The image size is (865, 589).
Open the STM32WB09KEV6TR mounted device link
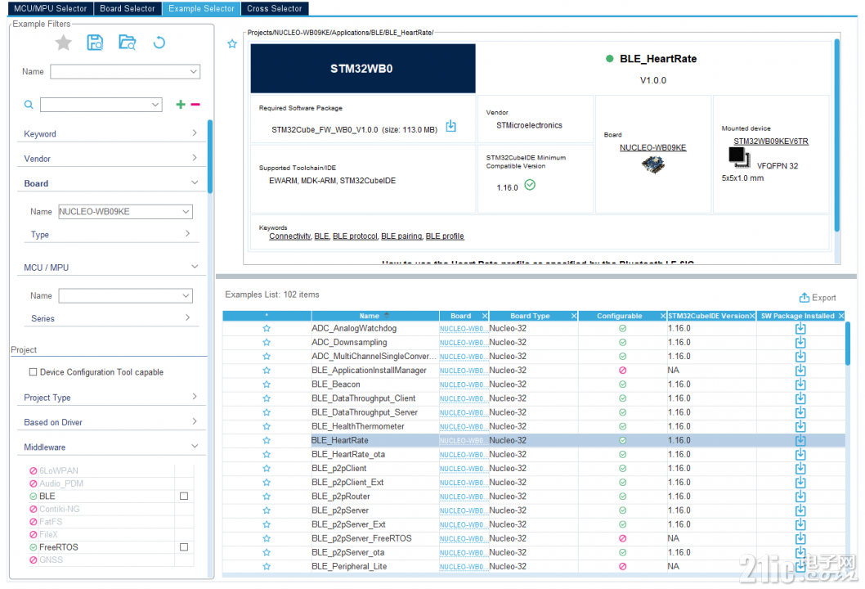[x=771, y=142]
